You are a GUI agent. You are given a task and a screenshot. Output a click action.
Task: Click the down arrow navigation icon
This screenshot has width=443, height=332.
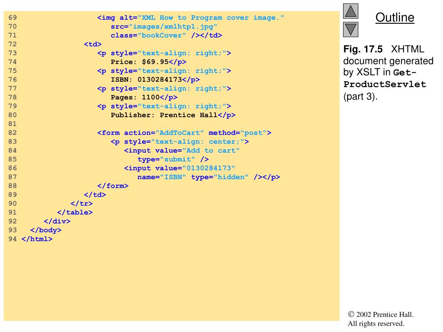click(350, 29)
